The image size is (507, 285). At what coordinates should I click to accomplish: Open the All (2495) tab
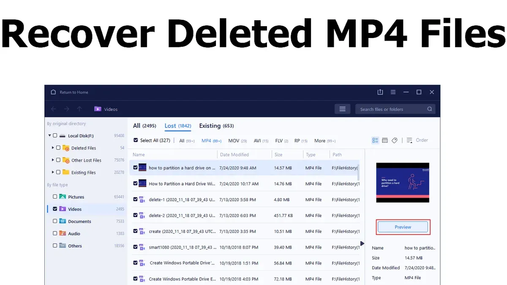click(x=144, y=126)
